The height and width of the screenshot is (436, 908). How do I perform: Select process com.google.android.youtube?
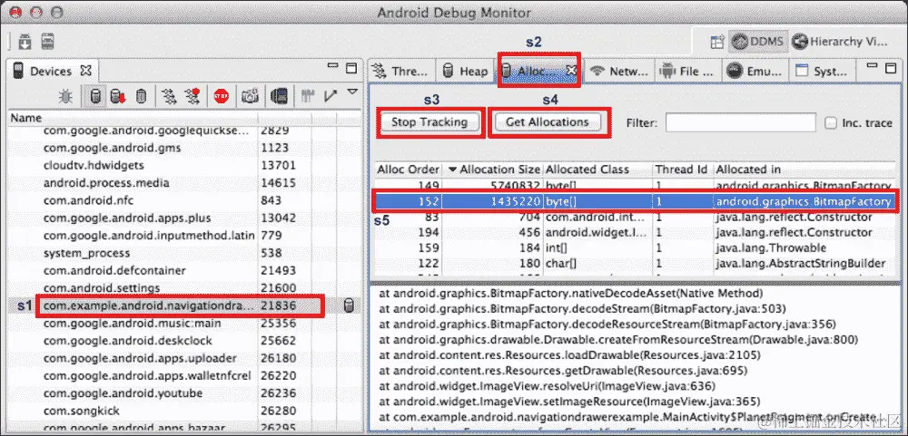click(x=184, y=393)
